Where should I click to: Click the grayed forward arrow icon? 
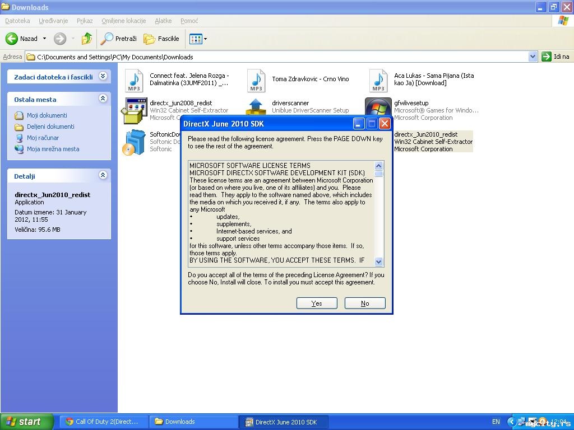click(60, 39)
